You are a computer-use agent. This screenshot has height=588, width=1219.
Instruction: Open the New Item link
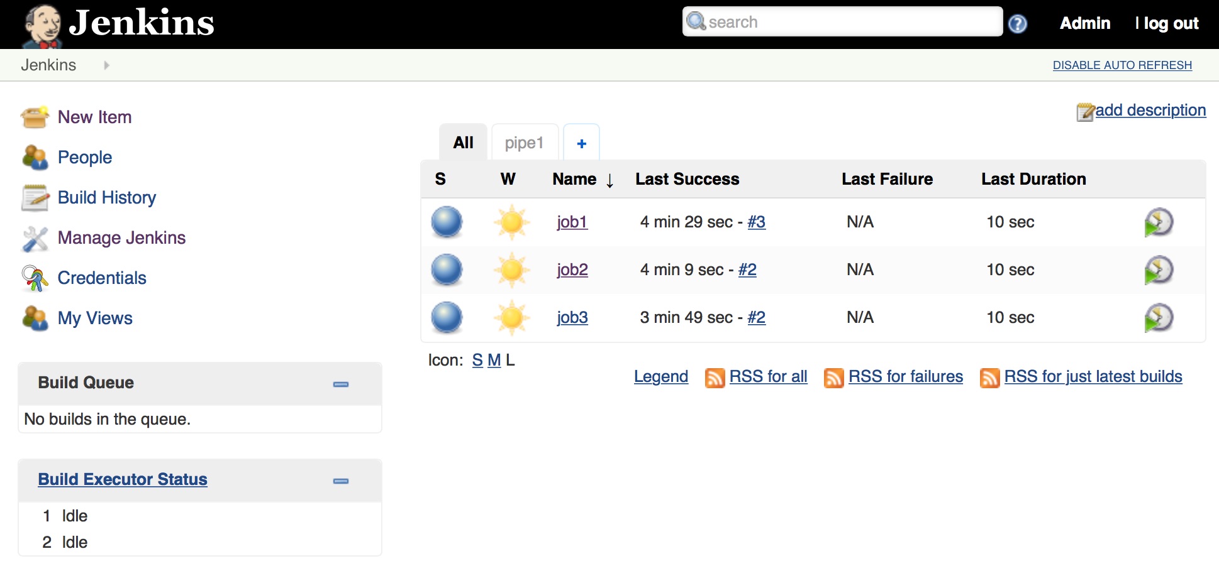94,117
